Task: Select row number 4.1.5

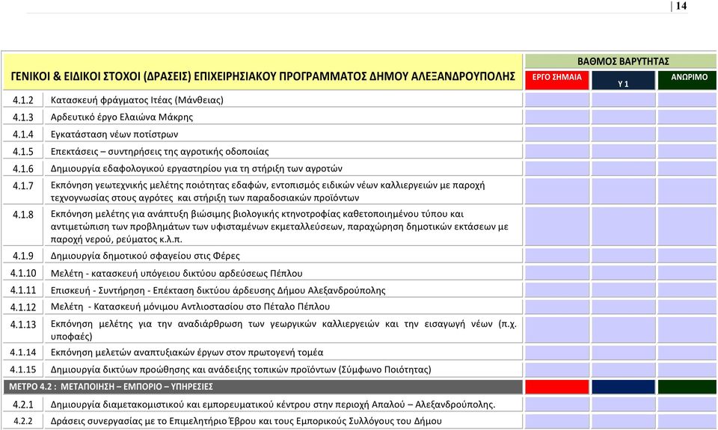Action: click(x=23, y=152)
